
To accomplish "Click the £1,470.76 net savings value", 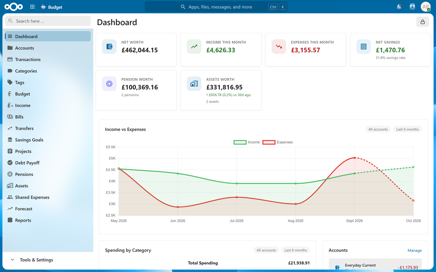I will pyautogui.click(x=390, y=50).
